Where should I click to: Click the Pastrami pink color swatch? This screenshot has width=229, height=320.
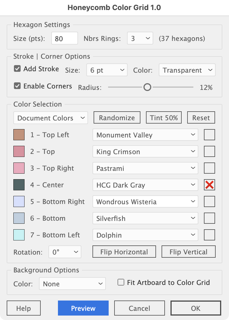pos(19,168)
